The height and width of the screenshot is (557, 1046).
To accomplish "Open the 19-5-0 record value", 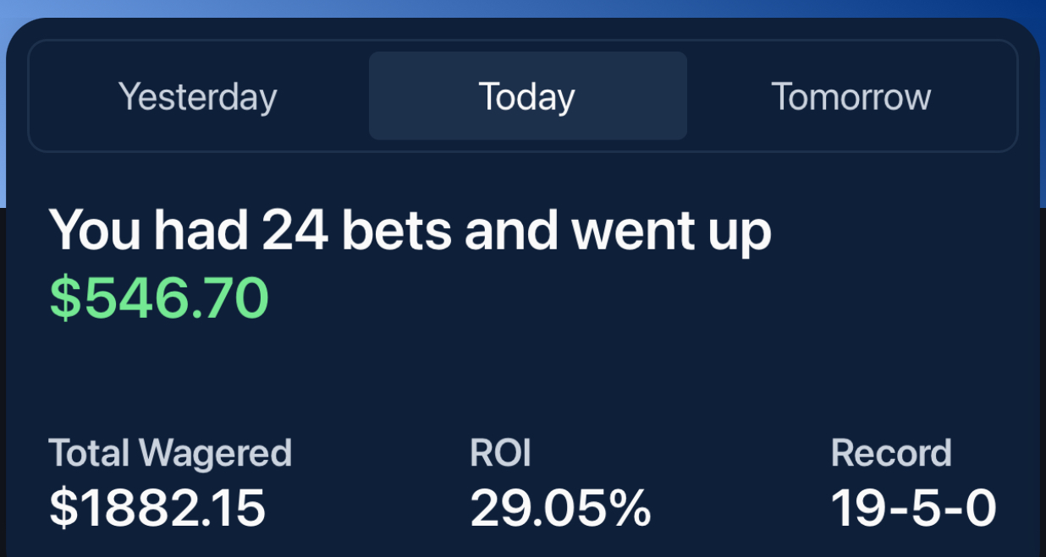I will click(x=913, y=508).
